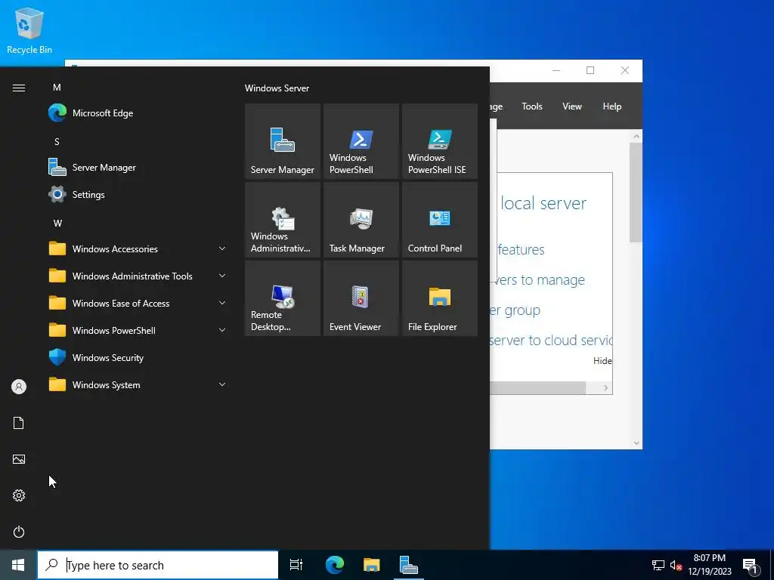This screenshot has height=580, width=774.
Task: Expand the Windows Accessories folder
Action: point(138,248)
